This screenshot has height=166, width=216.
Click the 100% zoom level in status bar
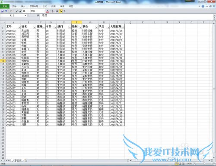189,163
